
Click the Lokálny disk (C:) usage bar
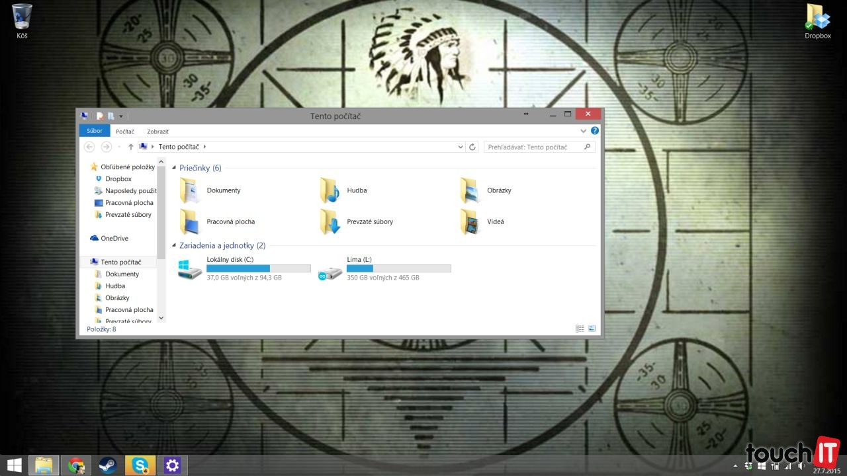click(259, 268)
